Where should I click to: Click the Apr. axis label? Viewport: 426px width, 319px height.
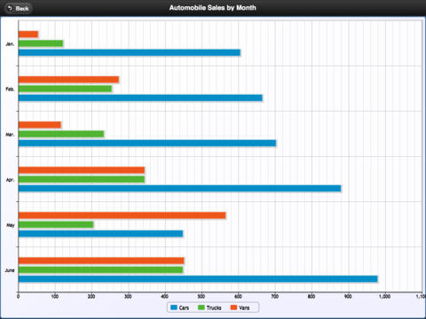10,180
